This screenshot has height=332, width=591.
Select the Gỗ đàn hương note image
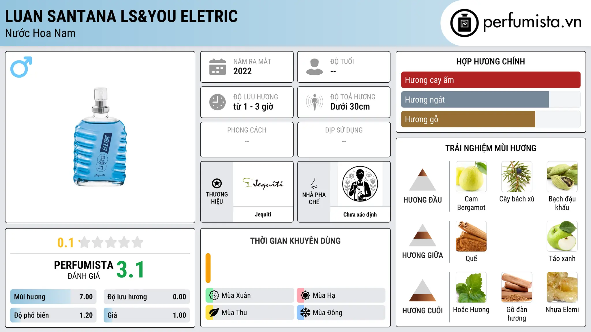(x=517, y=287)
